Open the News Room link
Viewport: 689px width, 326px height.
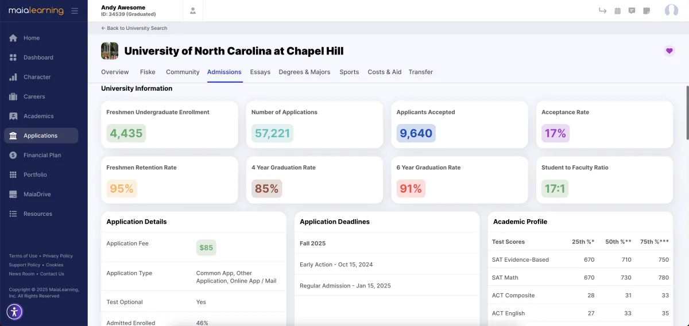coord(22,274)
